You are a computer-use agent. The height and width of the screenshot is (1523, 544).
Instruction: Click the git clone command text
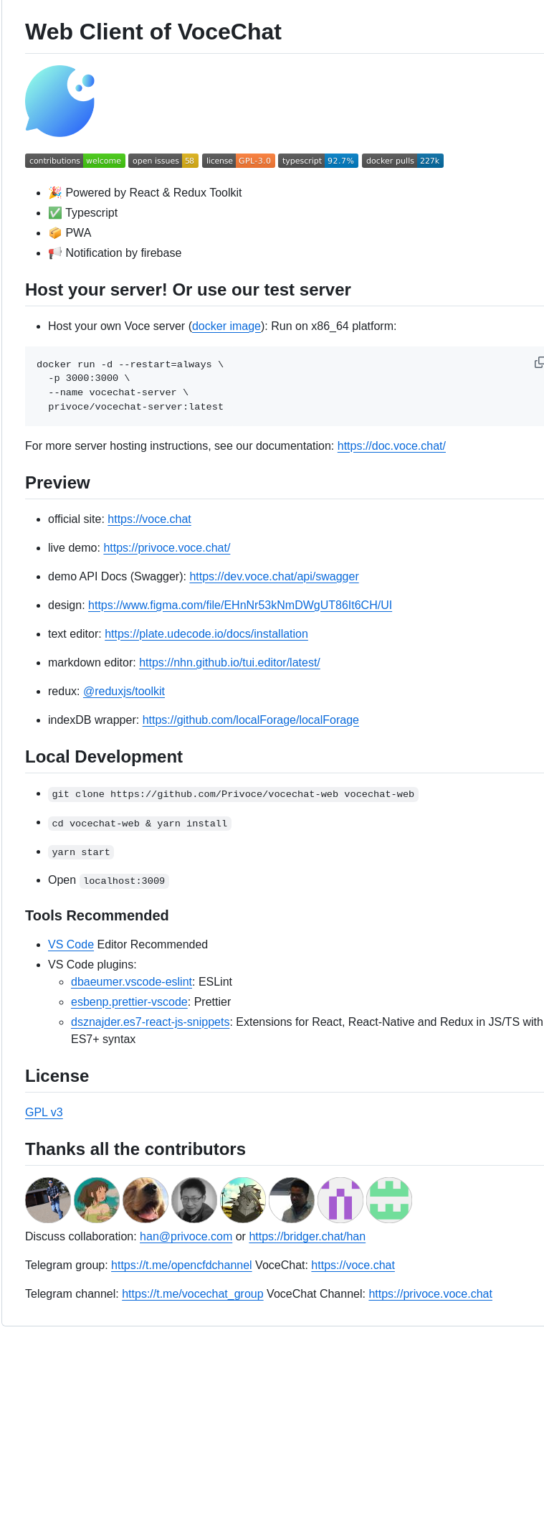click(233, 794)
